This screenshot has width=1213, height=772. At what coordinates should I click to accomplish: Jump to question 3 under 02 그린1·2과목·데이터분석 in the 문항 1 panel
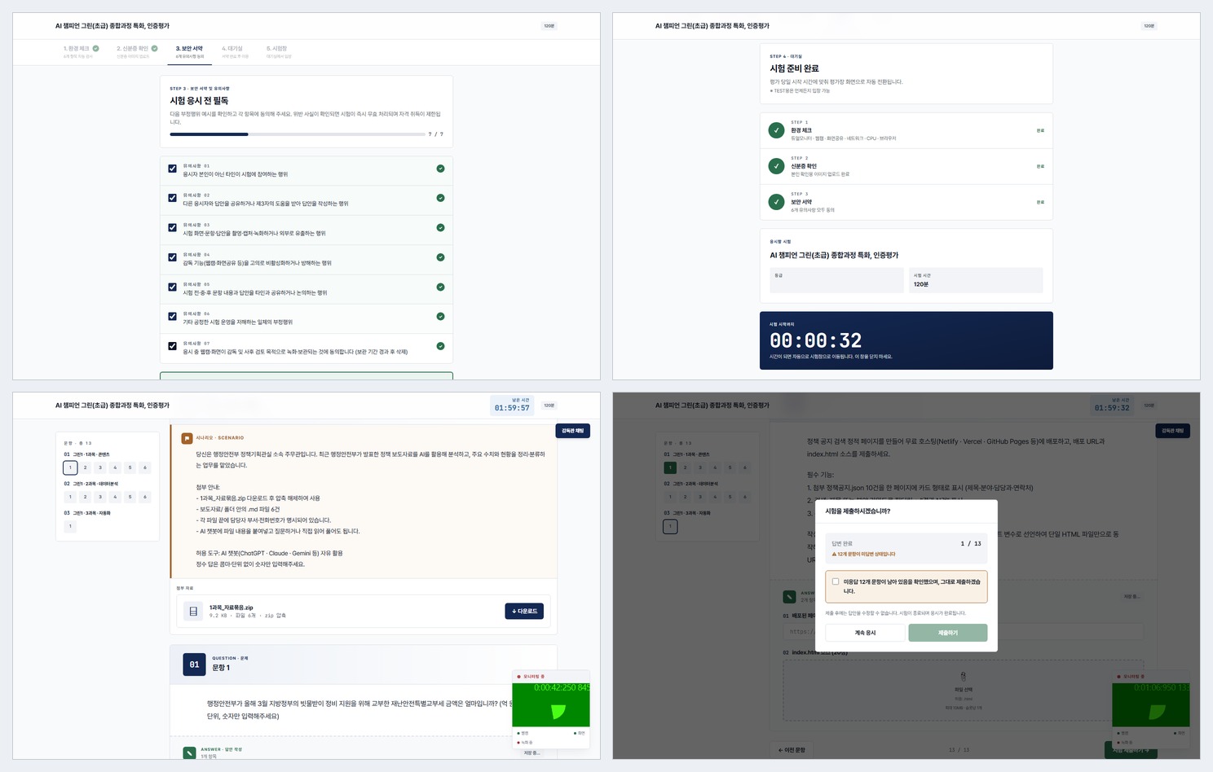pyautogui.click(x=100, y=497)
